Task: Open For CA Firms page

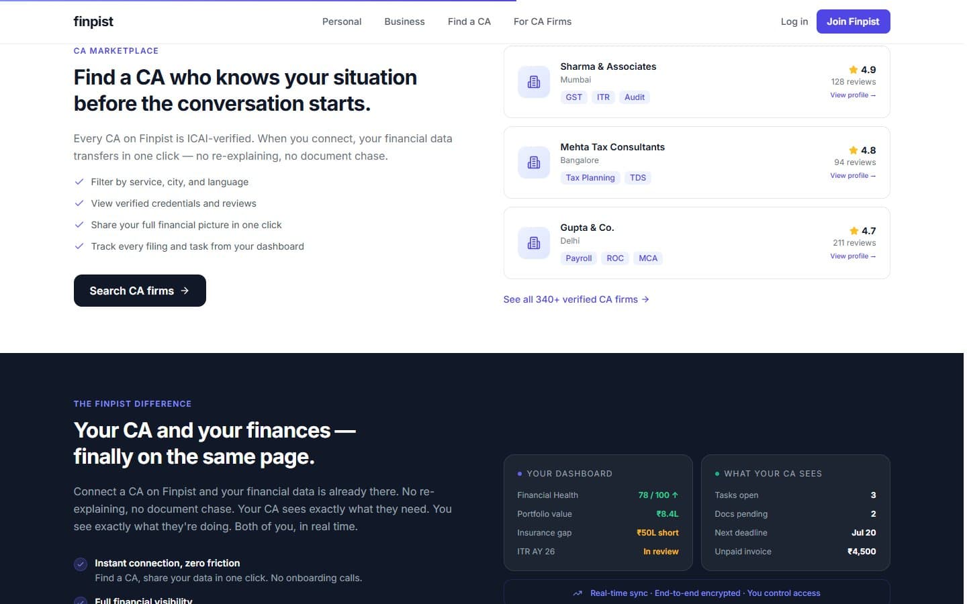Action: pyautogui.click(x=543, y=21)
